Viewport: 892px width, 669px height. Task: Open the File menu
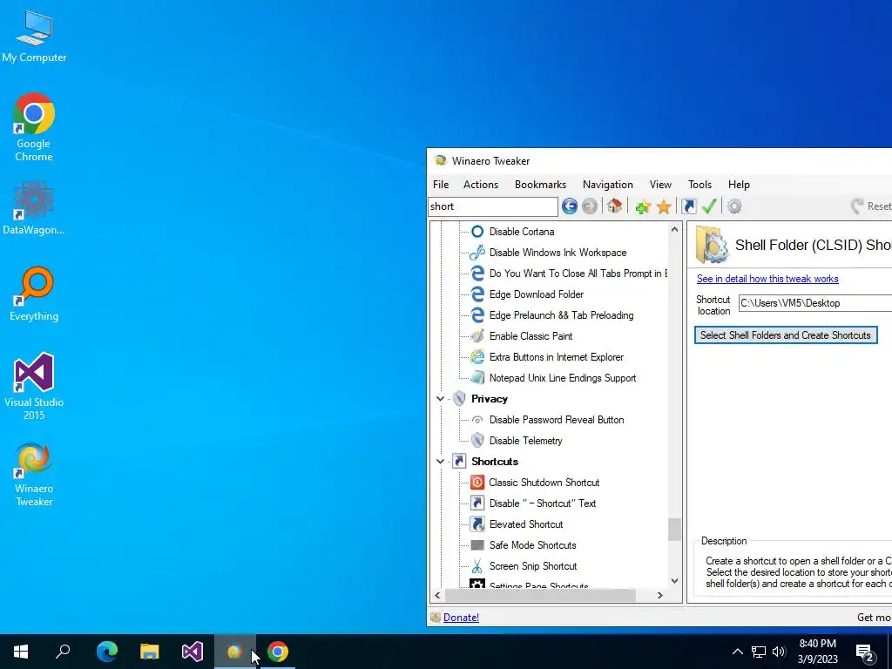[441, 185]
